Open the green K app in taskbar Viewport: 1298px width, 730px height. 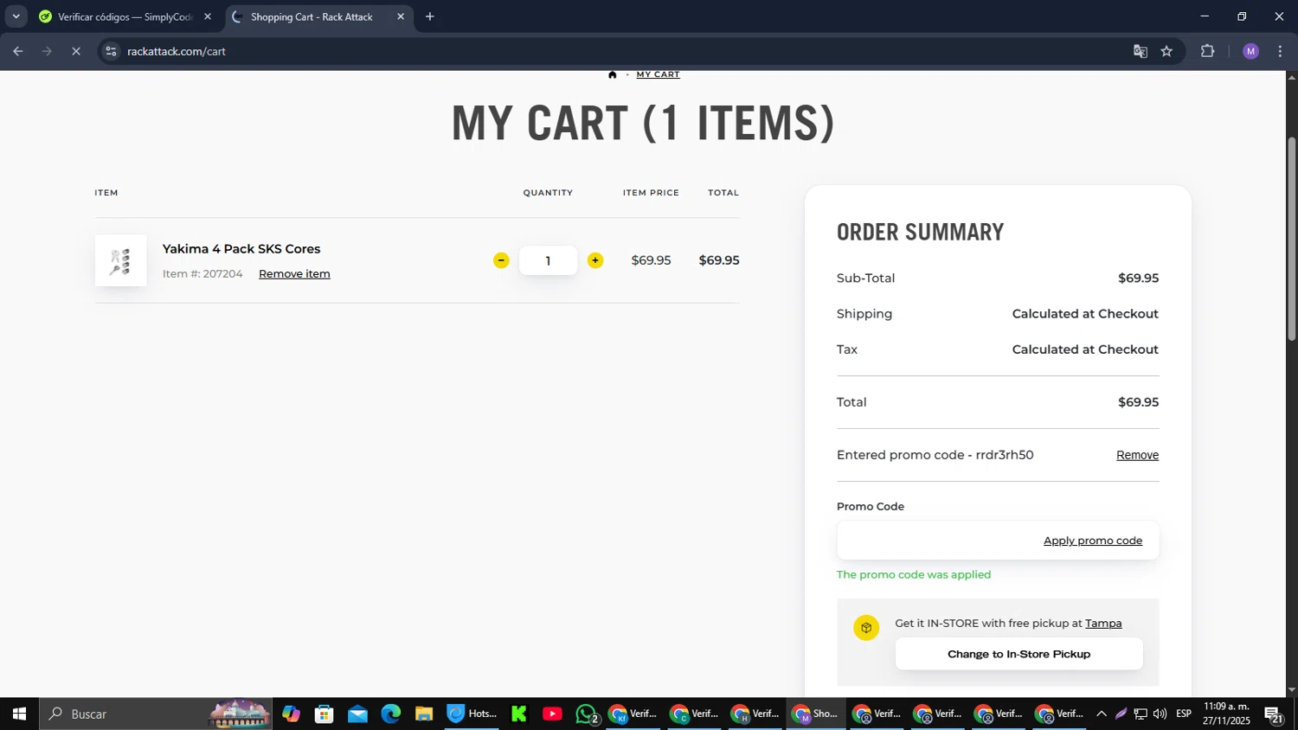[519, 714]
